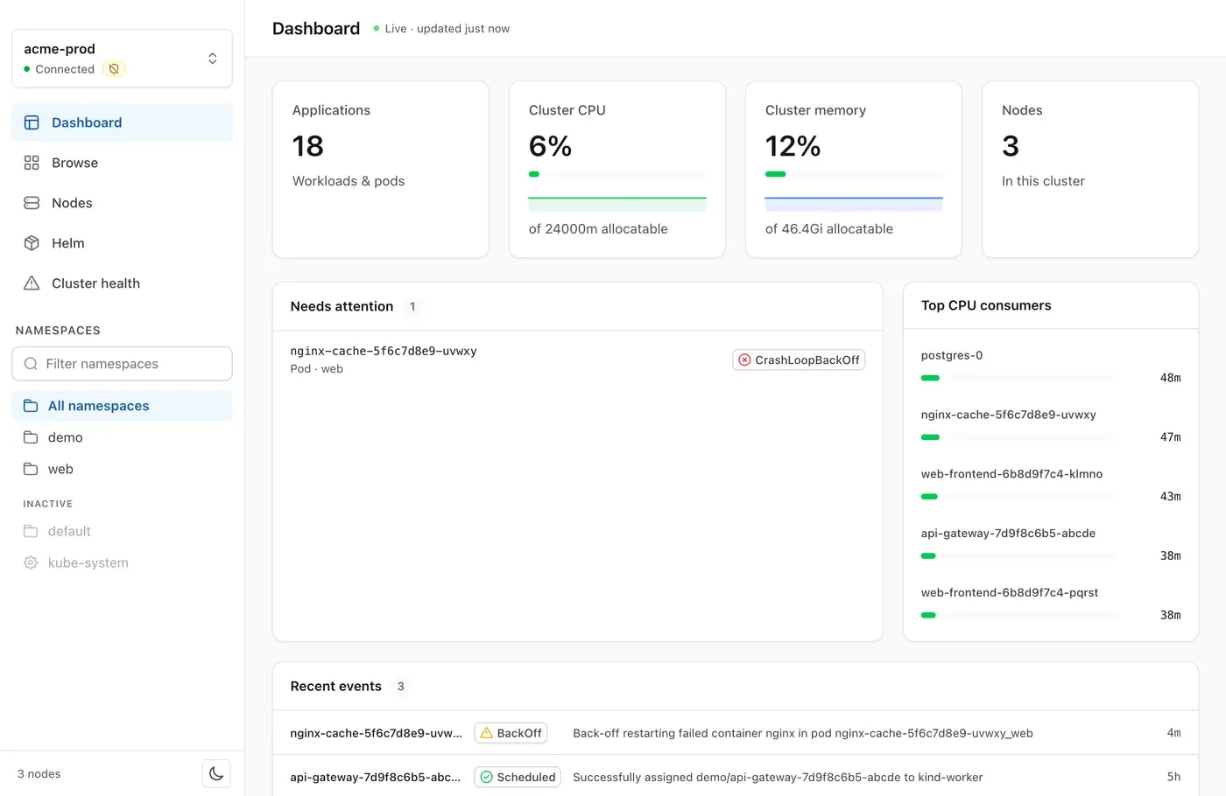Viewport: 1226px width, 796px height.
Task: Toggle dark mode with moon button
Action: pyautogui.click(x=216, y=773)
